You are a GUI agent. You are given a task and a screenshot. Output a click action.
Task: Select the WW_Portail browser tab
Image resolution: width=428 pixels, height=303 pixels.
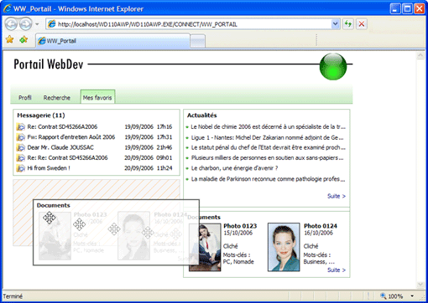[112, 41]
